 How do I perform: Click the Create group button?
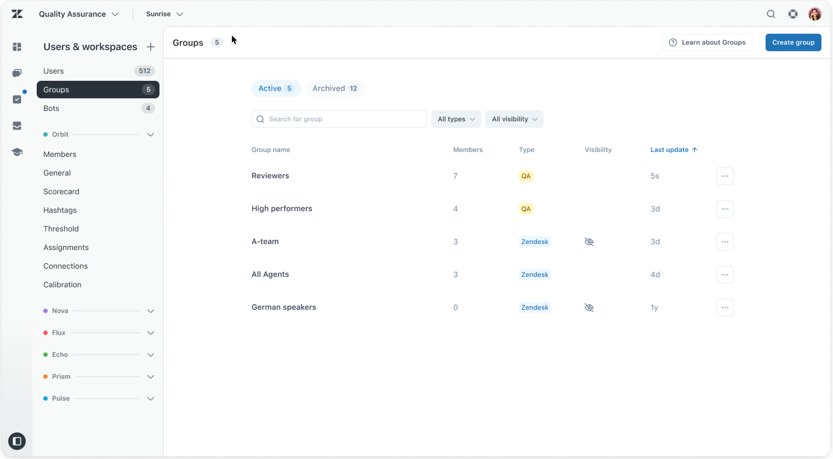(793, 42)
